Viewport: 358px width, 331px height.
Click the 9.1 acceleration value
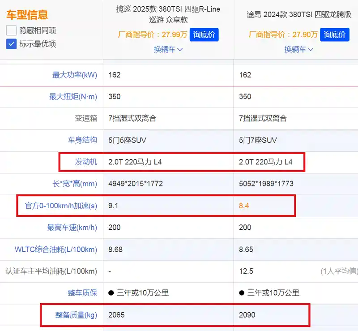pyautogui.click(x=113, y=206)
